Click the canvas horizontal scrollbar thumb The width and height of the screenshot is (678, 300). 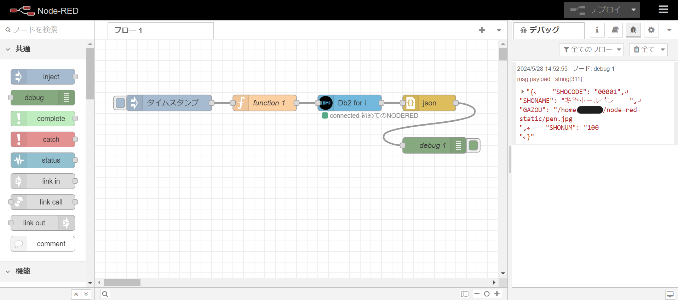click(x=122, y=282)
